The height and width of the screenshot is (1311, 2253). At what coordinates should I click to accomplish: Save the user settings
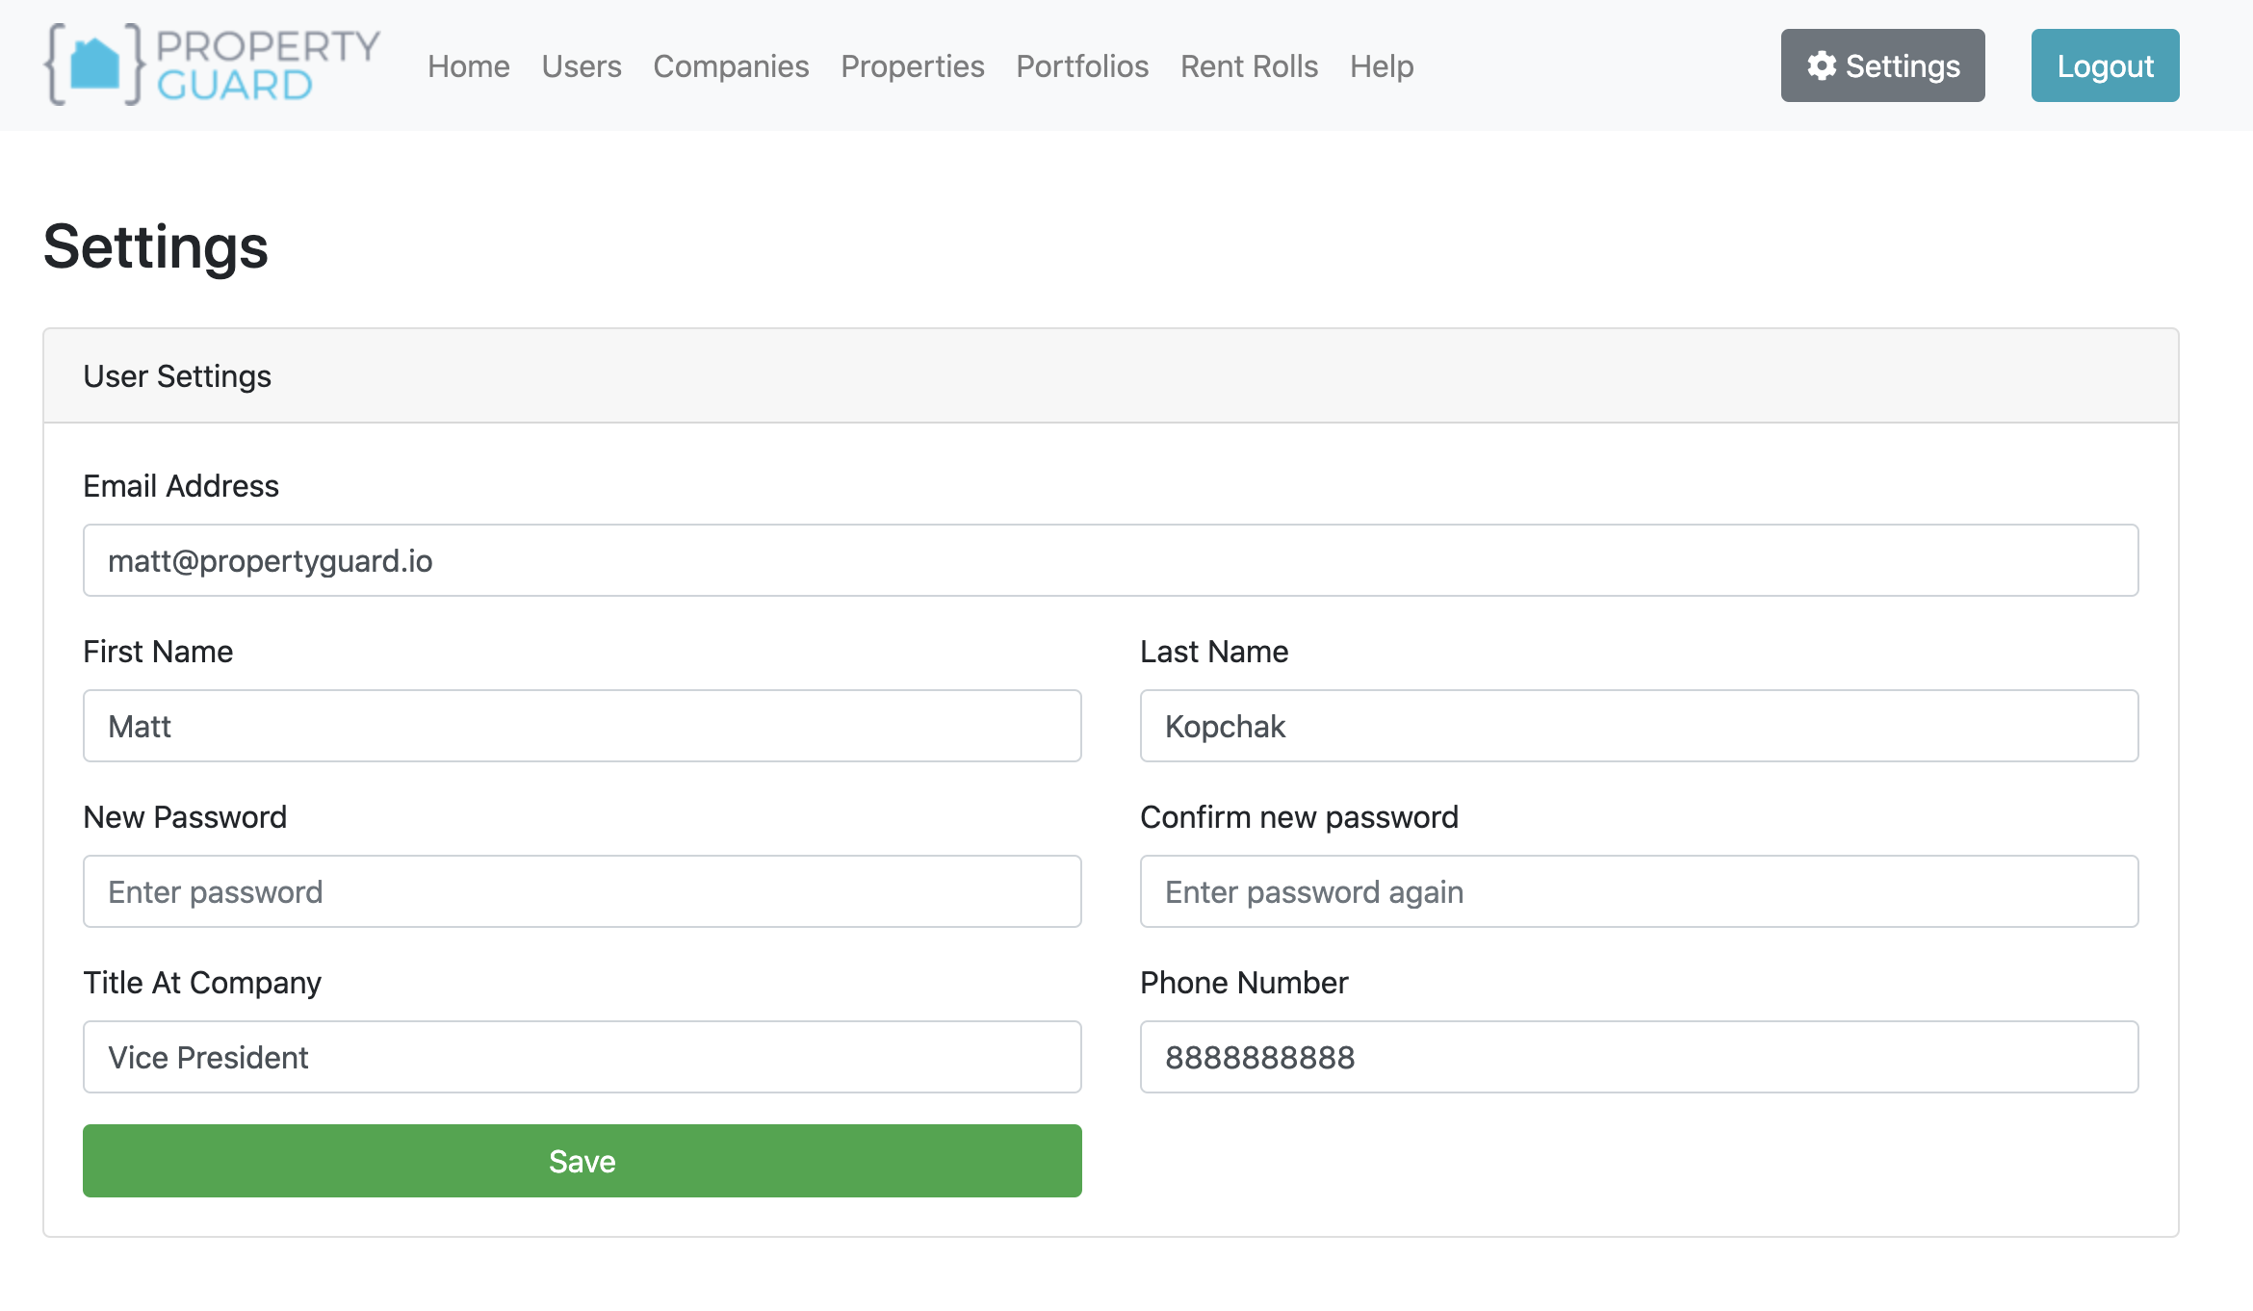[581, 1161]
